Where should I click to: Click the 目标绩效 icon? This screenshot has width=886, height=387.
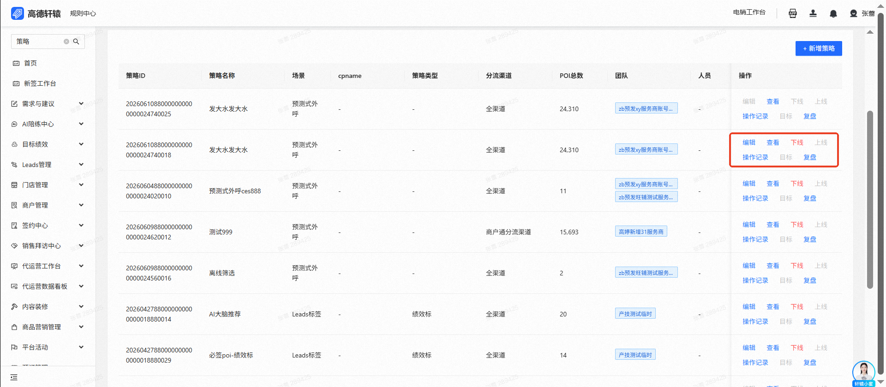[x=14, y=144]
